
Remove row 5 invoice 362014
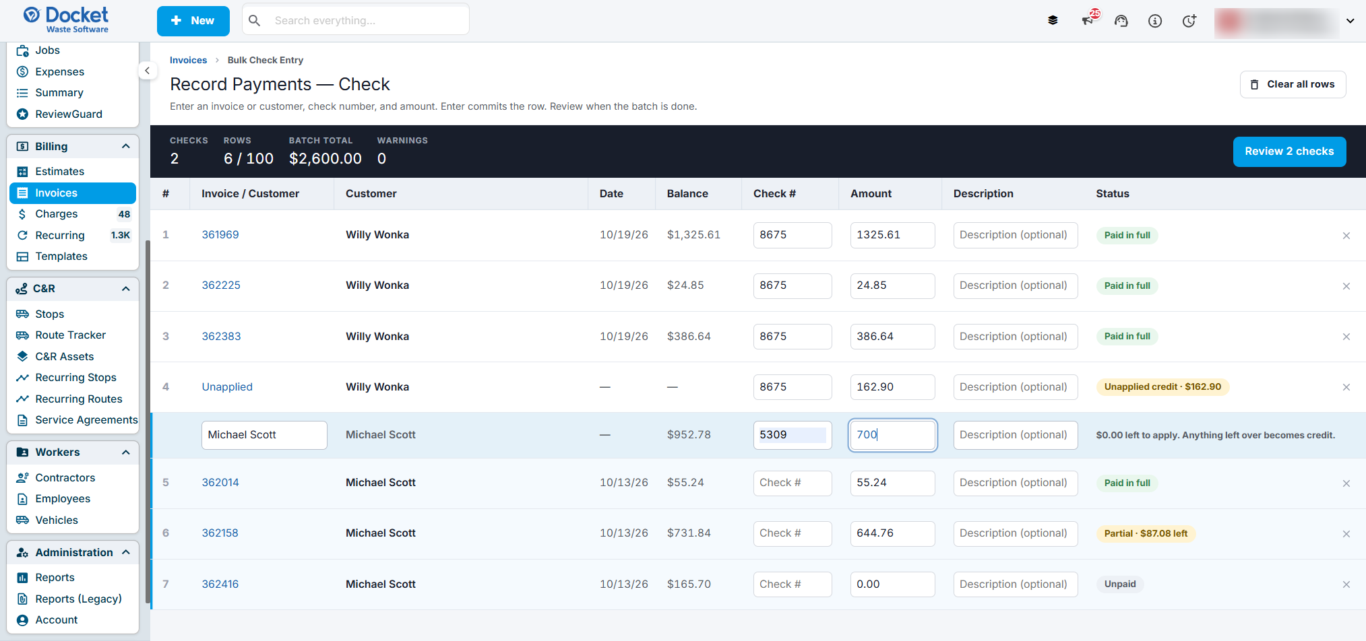pyautogui.click(x=1346, y=483)
